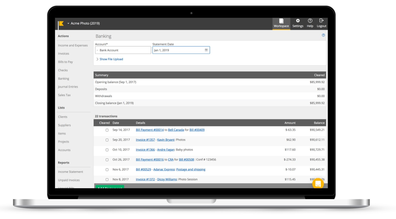This screenshot has width=396, height=219.
Task: Open Invoice #1357 link
Action: [x=145, y=140]
